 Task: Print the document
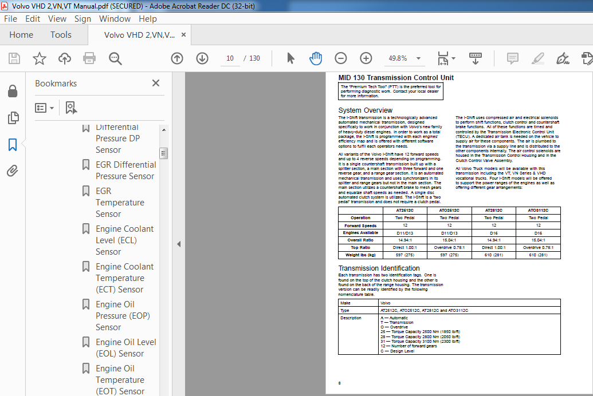[89, 58]
